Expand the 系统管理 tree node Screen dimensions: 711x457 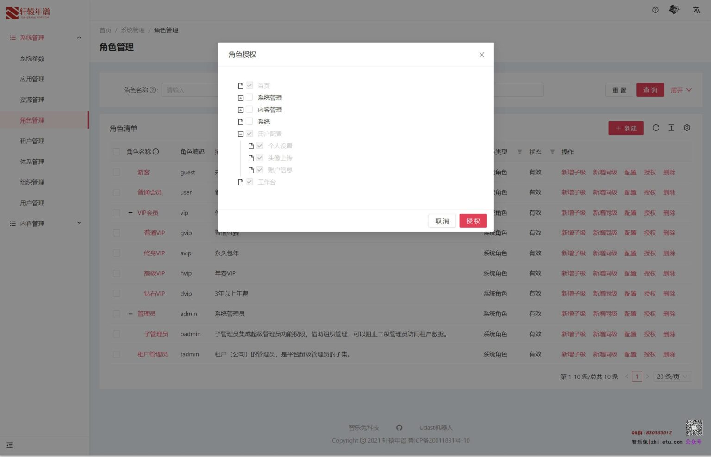[241, 98]
